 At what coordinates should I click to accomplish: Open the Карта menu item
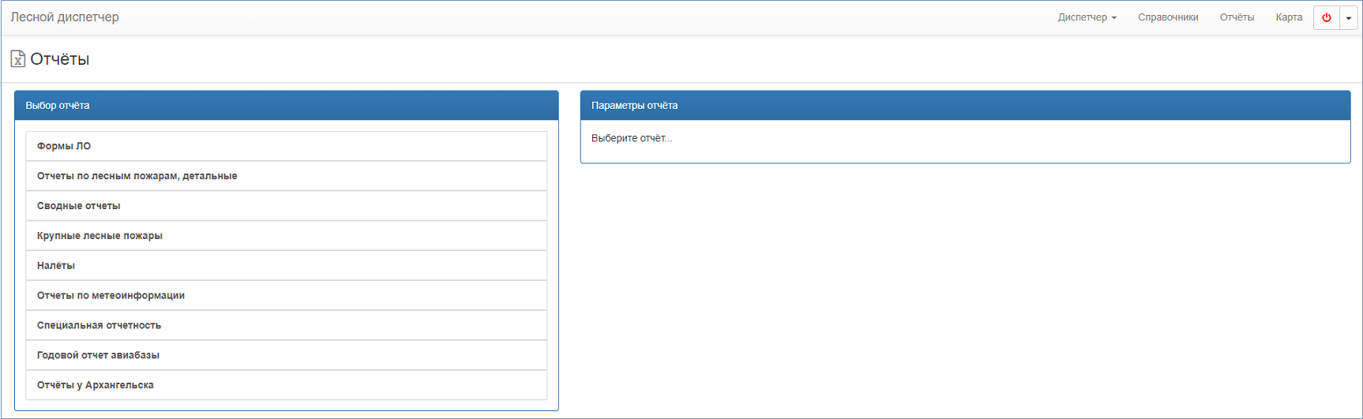[x=1289, y=17]
